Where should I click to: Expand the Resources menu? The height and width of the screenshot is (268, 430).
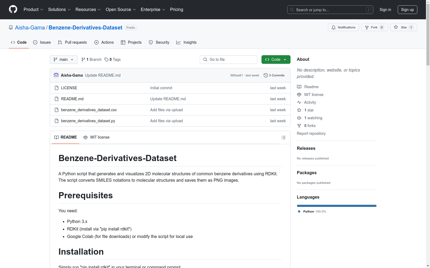pyautogui.click(x=88, y=10)
